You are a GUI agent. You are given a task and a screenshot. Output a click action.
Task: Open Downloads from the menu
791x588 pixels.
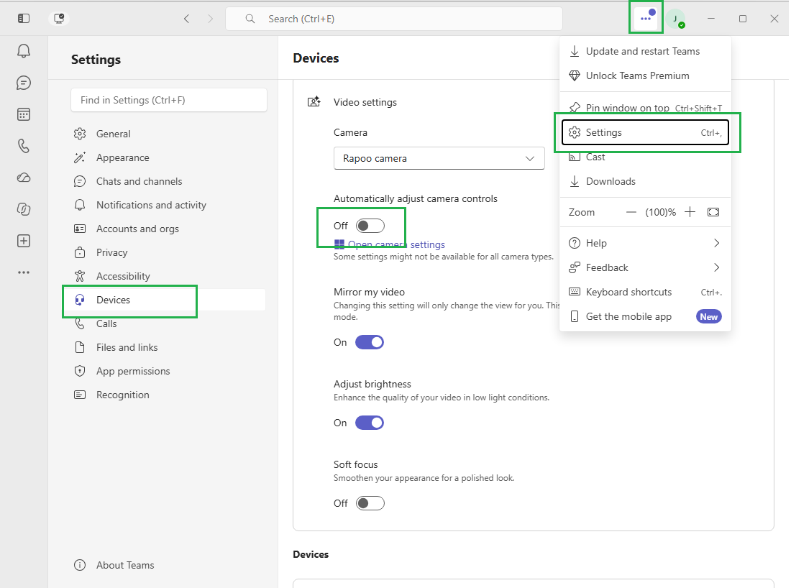pos(645,182)
